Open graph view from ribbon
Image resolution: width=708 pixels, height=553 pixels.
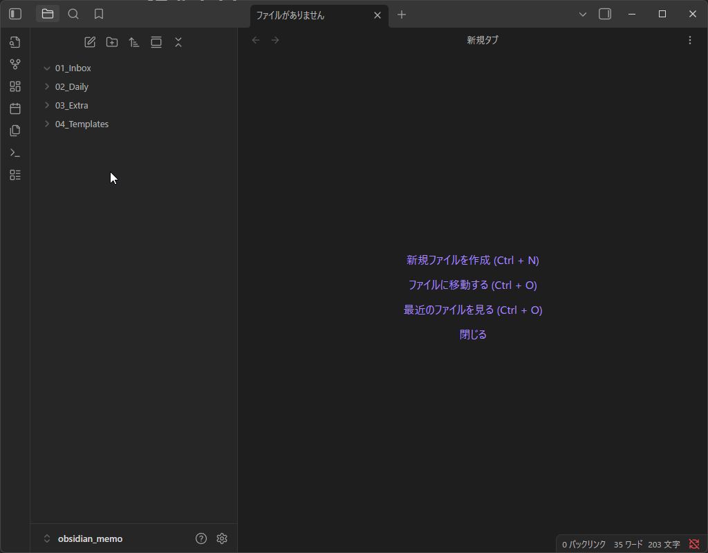click(x=15, y=64)
